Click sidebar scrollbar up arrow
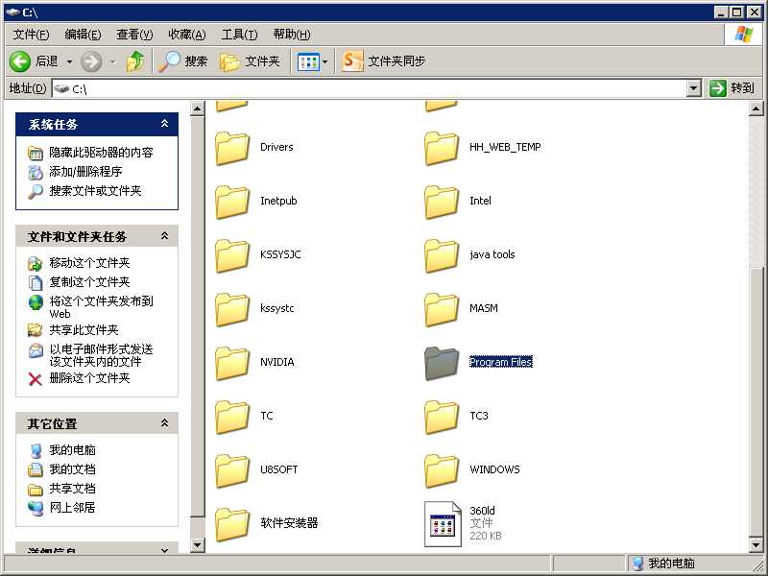 coord(197,108)
